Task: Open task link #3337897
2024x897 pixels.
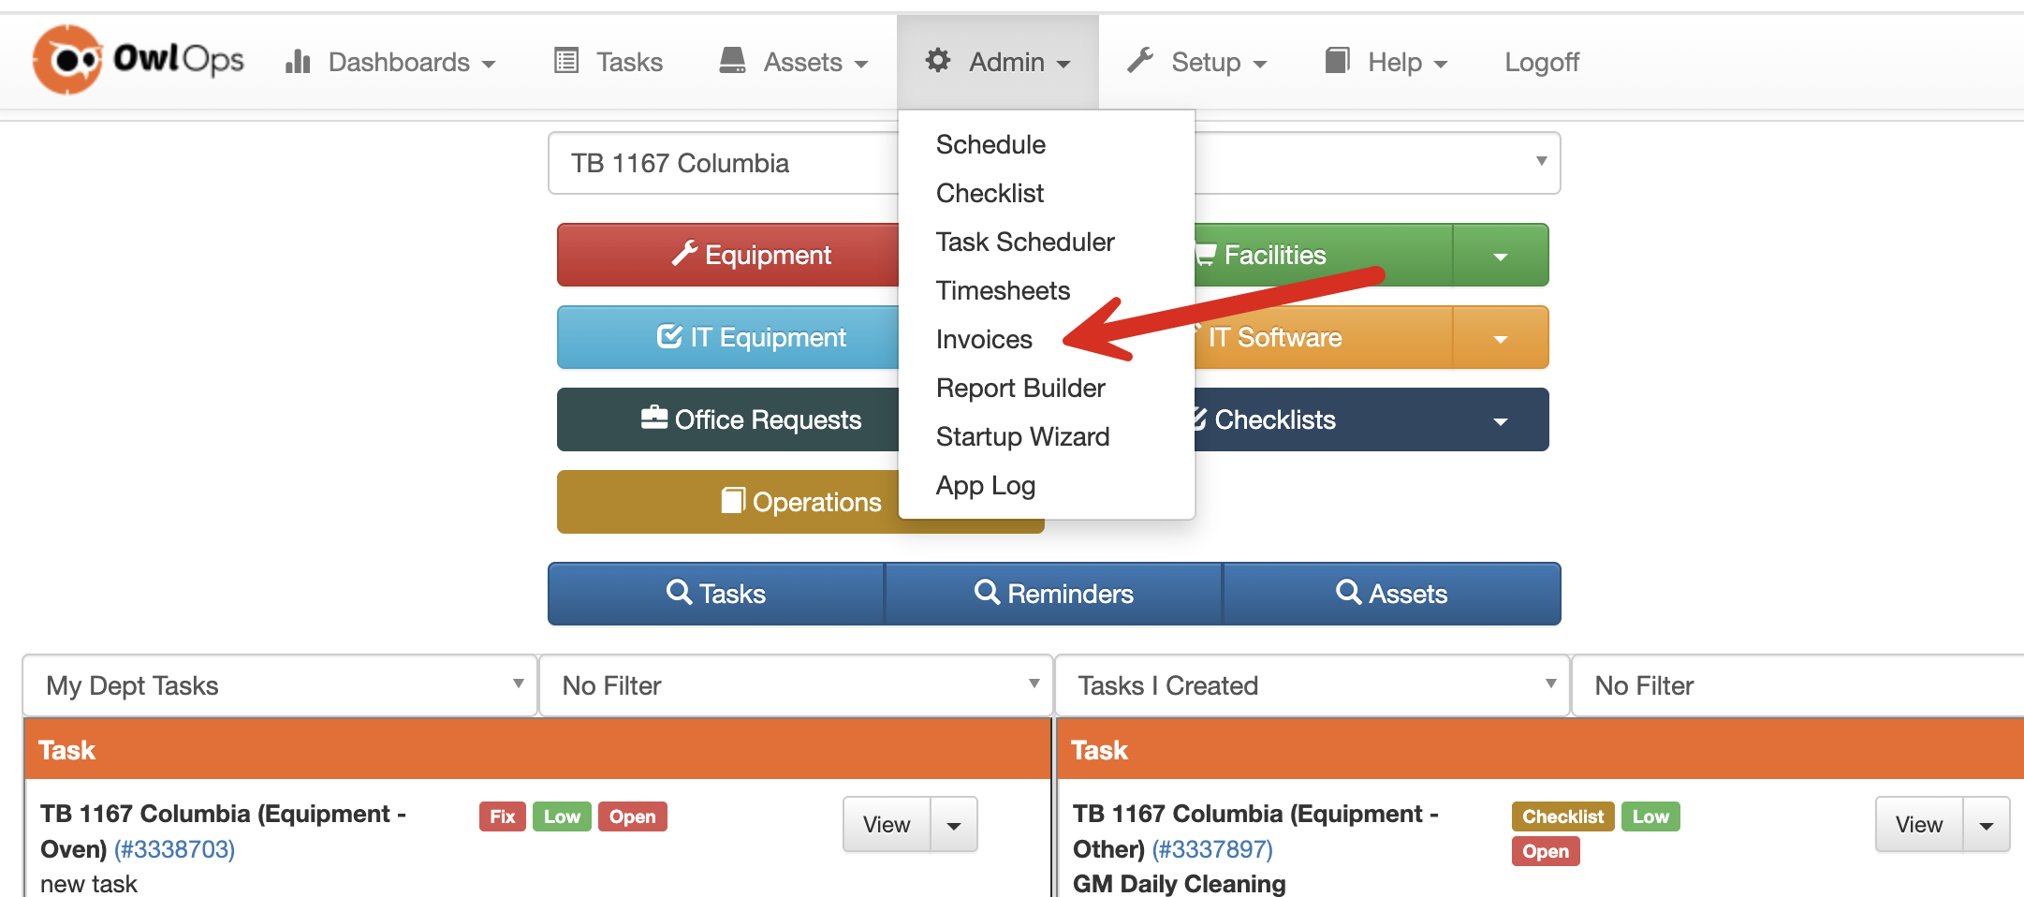Action: (x=1212, y=849)
